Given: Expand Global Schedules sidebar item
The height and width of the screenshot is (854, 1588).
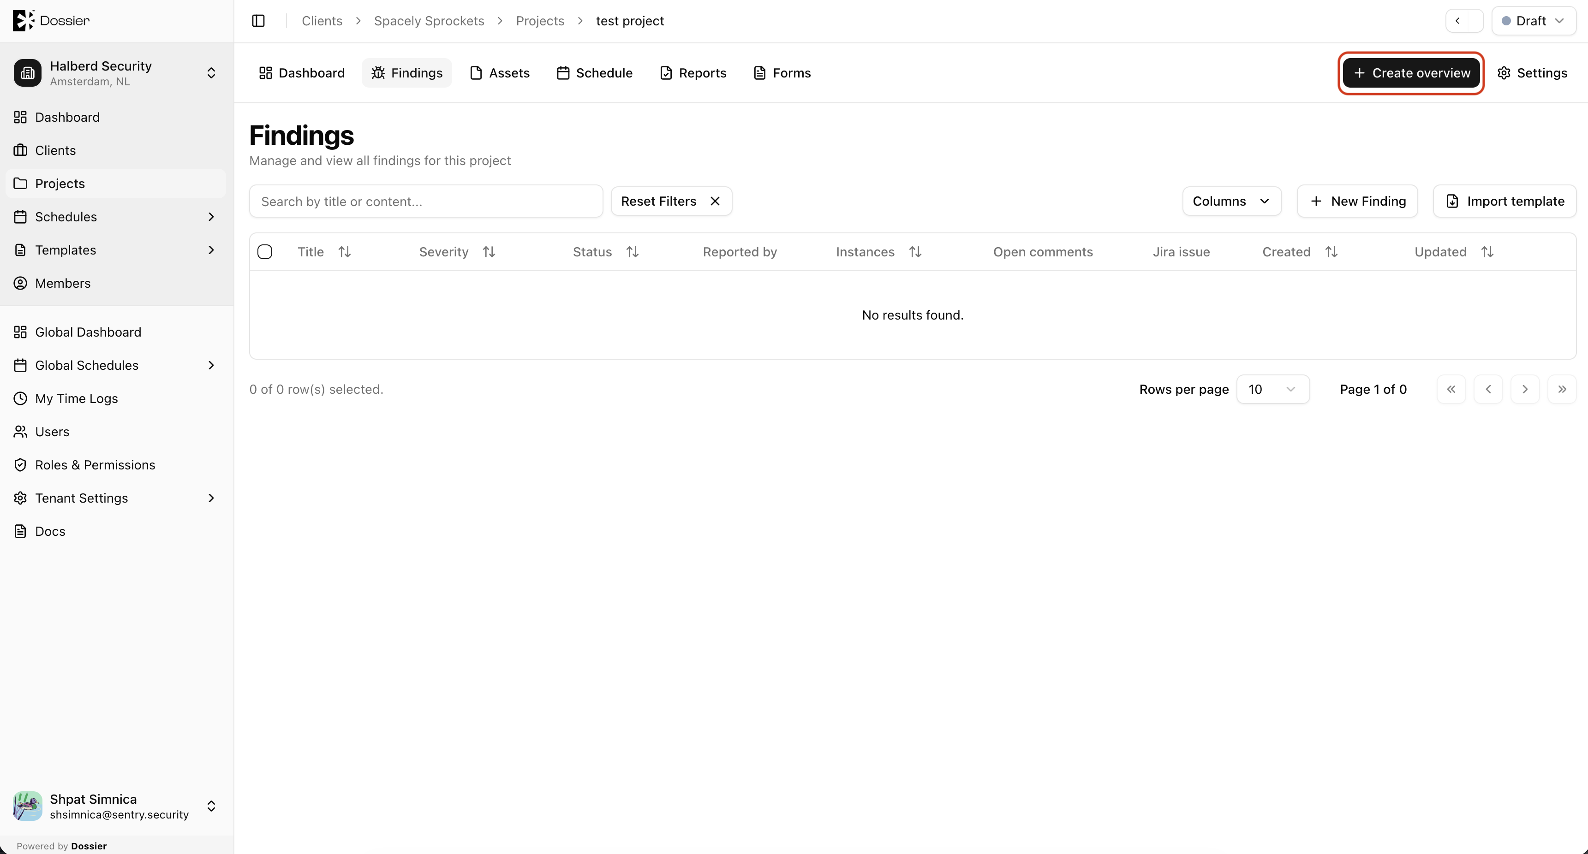Looking at the screenshot, I should click(x=211, y=365).
